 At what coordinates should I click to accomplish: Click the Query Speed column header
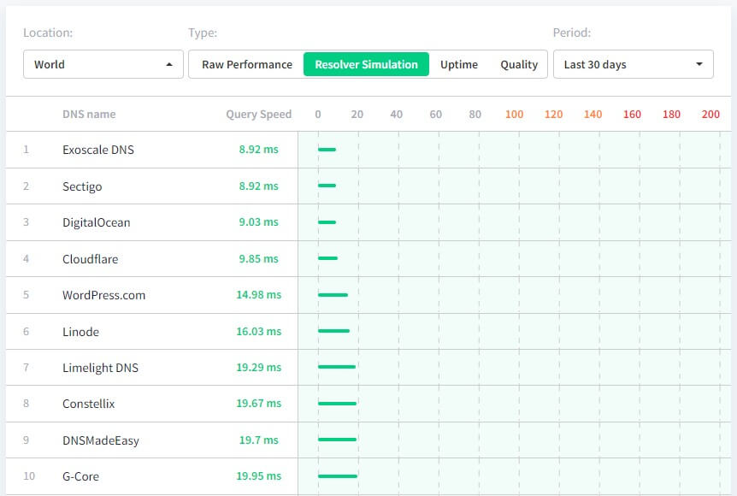click(x=258, y=115)
